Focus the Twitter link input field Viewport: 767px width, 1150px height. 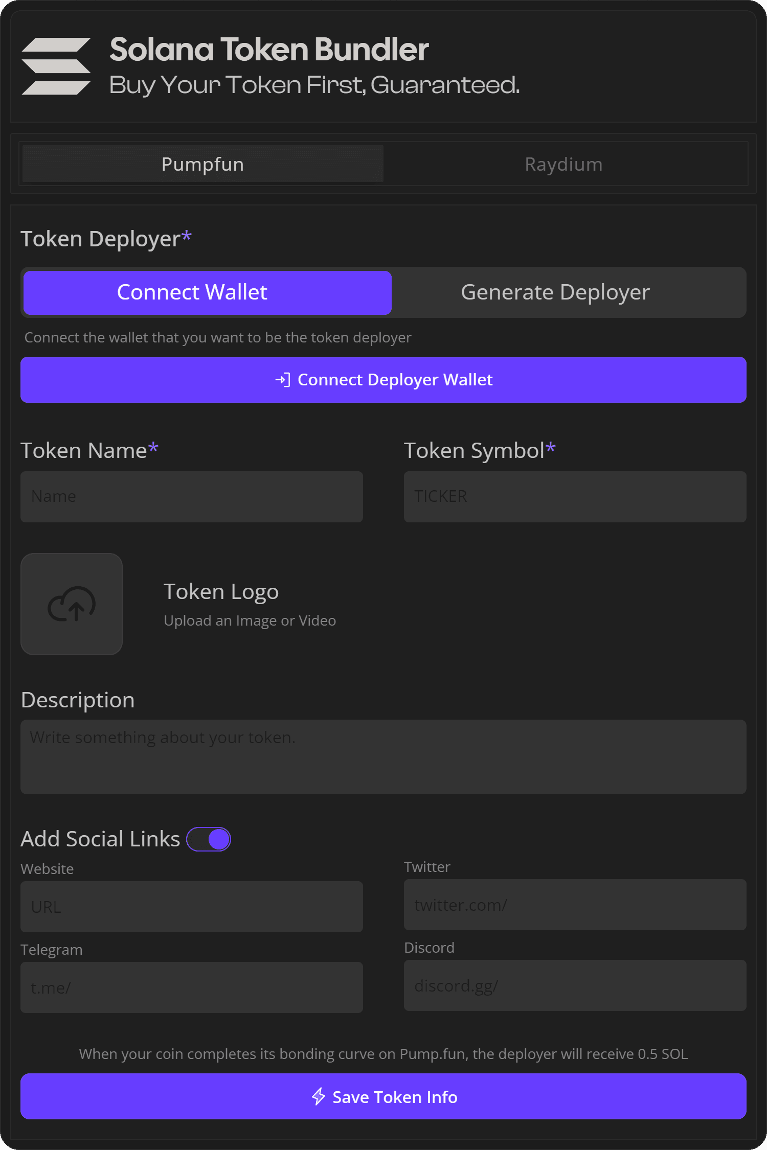coord(575,905)
